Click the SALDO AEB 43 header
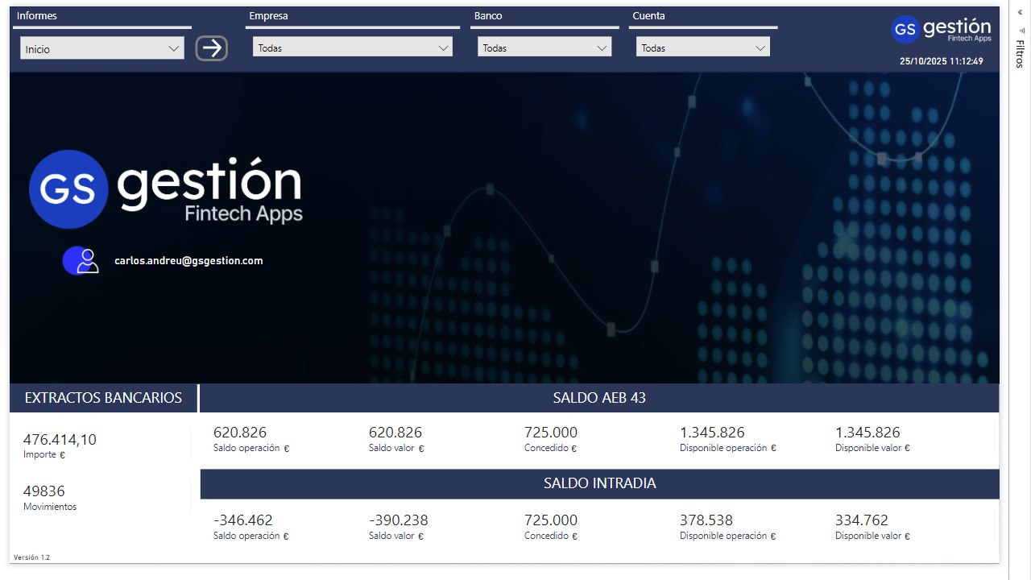The width and height of the screenshot is (1031, 580). (x=599, y=398)
